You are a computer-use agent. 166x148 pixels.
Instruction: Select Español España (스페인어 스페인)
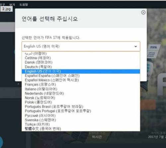click(x=81, y=76)
